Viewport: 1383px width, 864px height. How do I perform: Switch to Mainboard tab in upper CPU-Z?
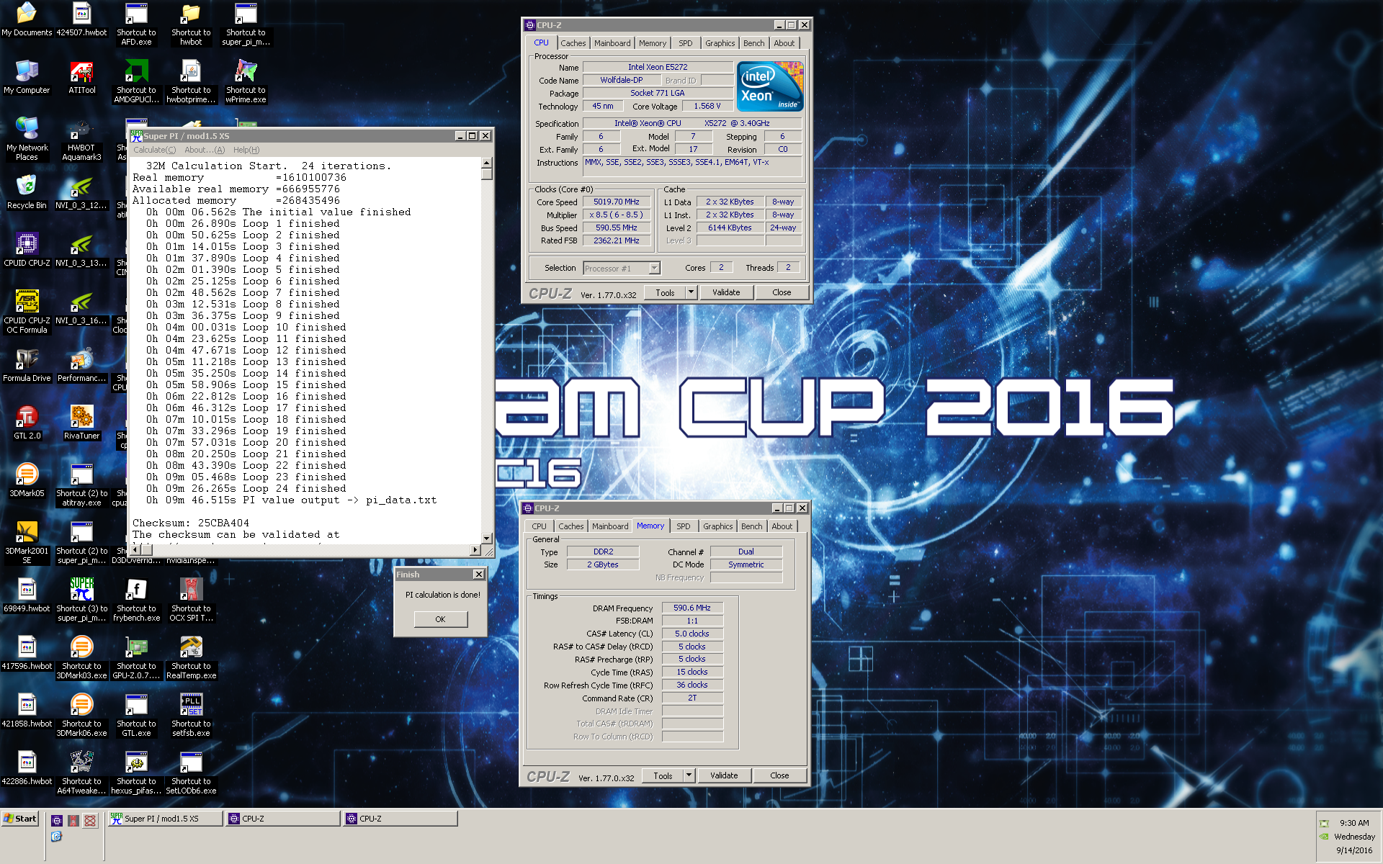tap(612, 43)
